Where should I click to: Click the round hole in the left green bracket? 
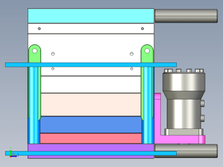coord(35,51)
